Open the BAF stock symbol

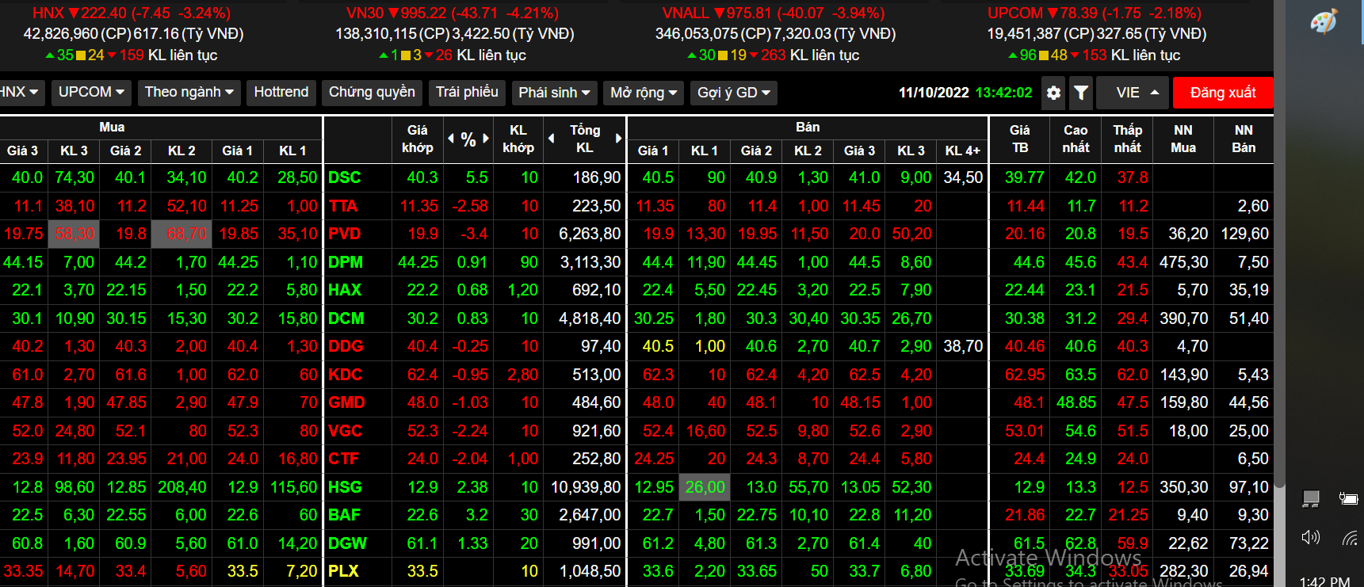[x=344, y=515]
